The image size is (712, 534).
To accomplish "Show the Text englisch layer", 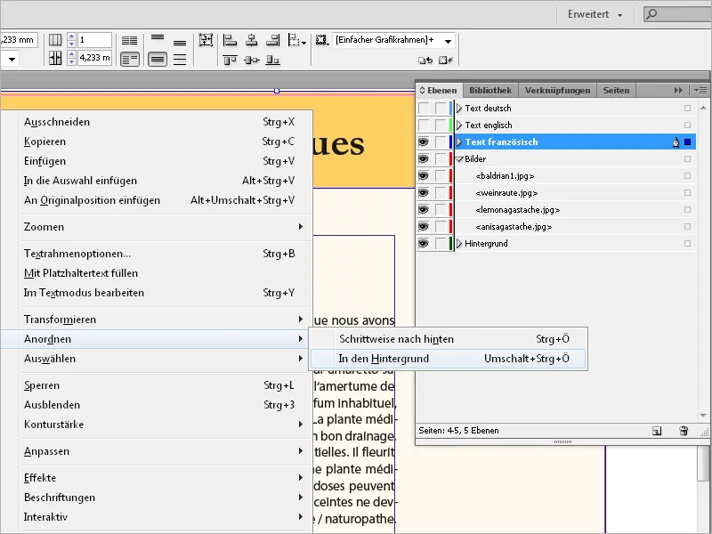I will pos(424,125).
